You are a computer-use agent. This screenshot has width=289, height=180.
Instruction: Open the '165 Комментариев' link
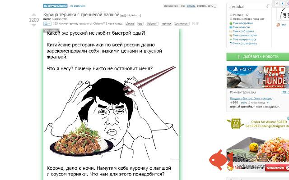click(65, 24)
